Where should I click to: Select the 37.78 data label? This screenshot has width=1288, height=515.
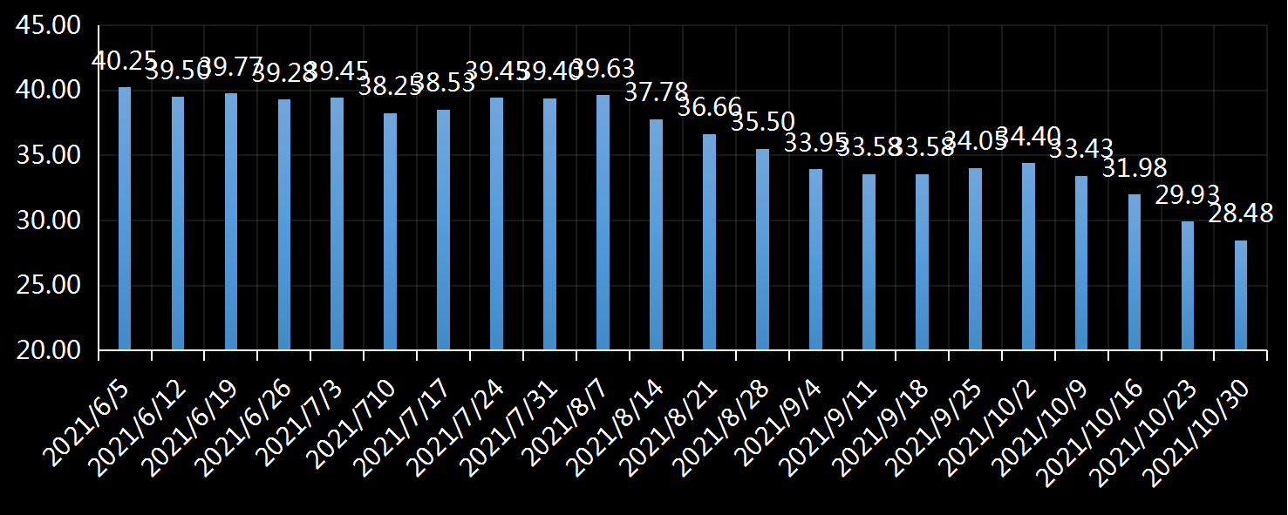coord(656,92)
